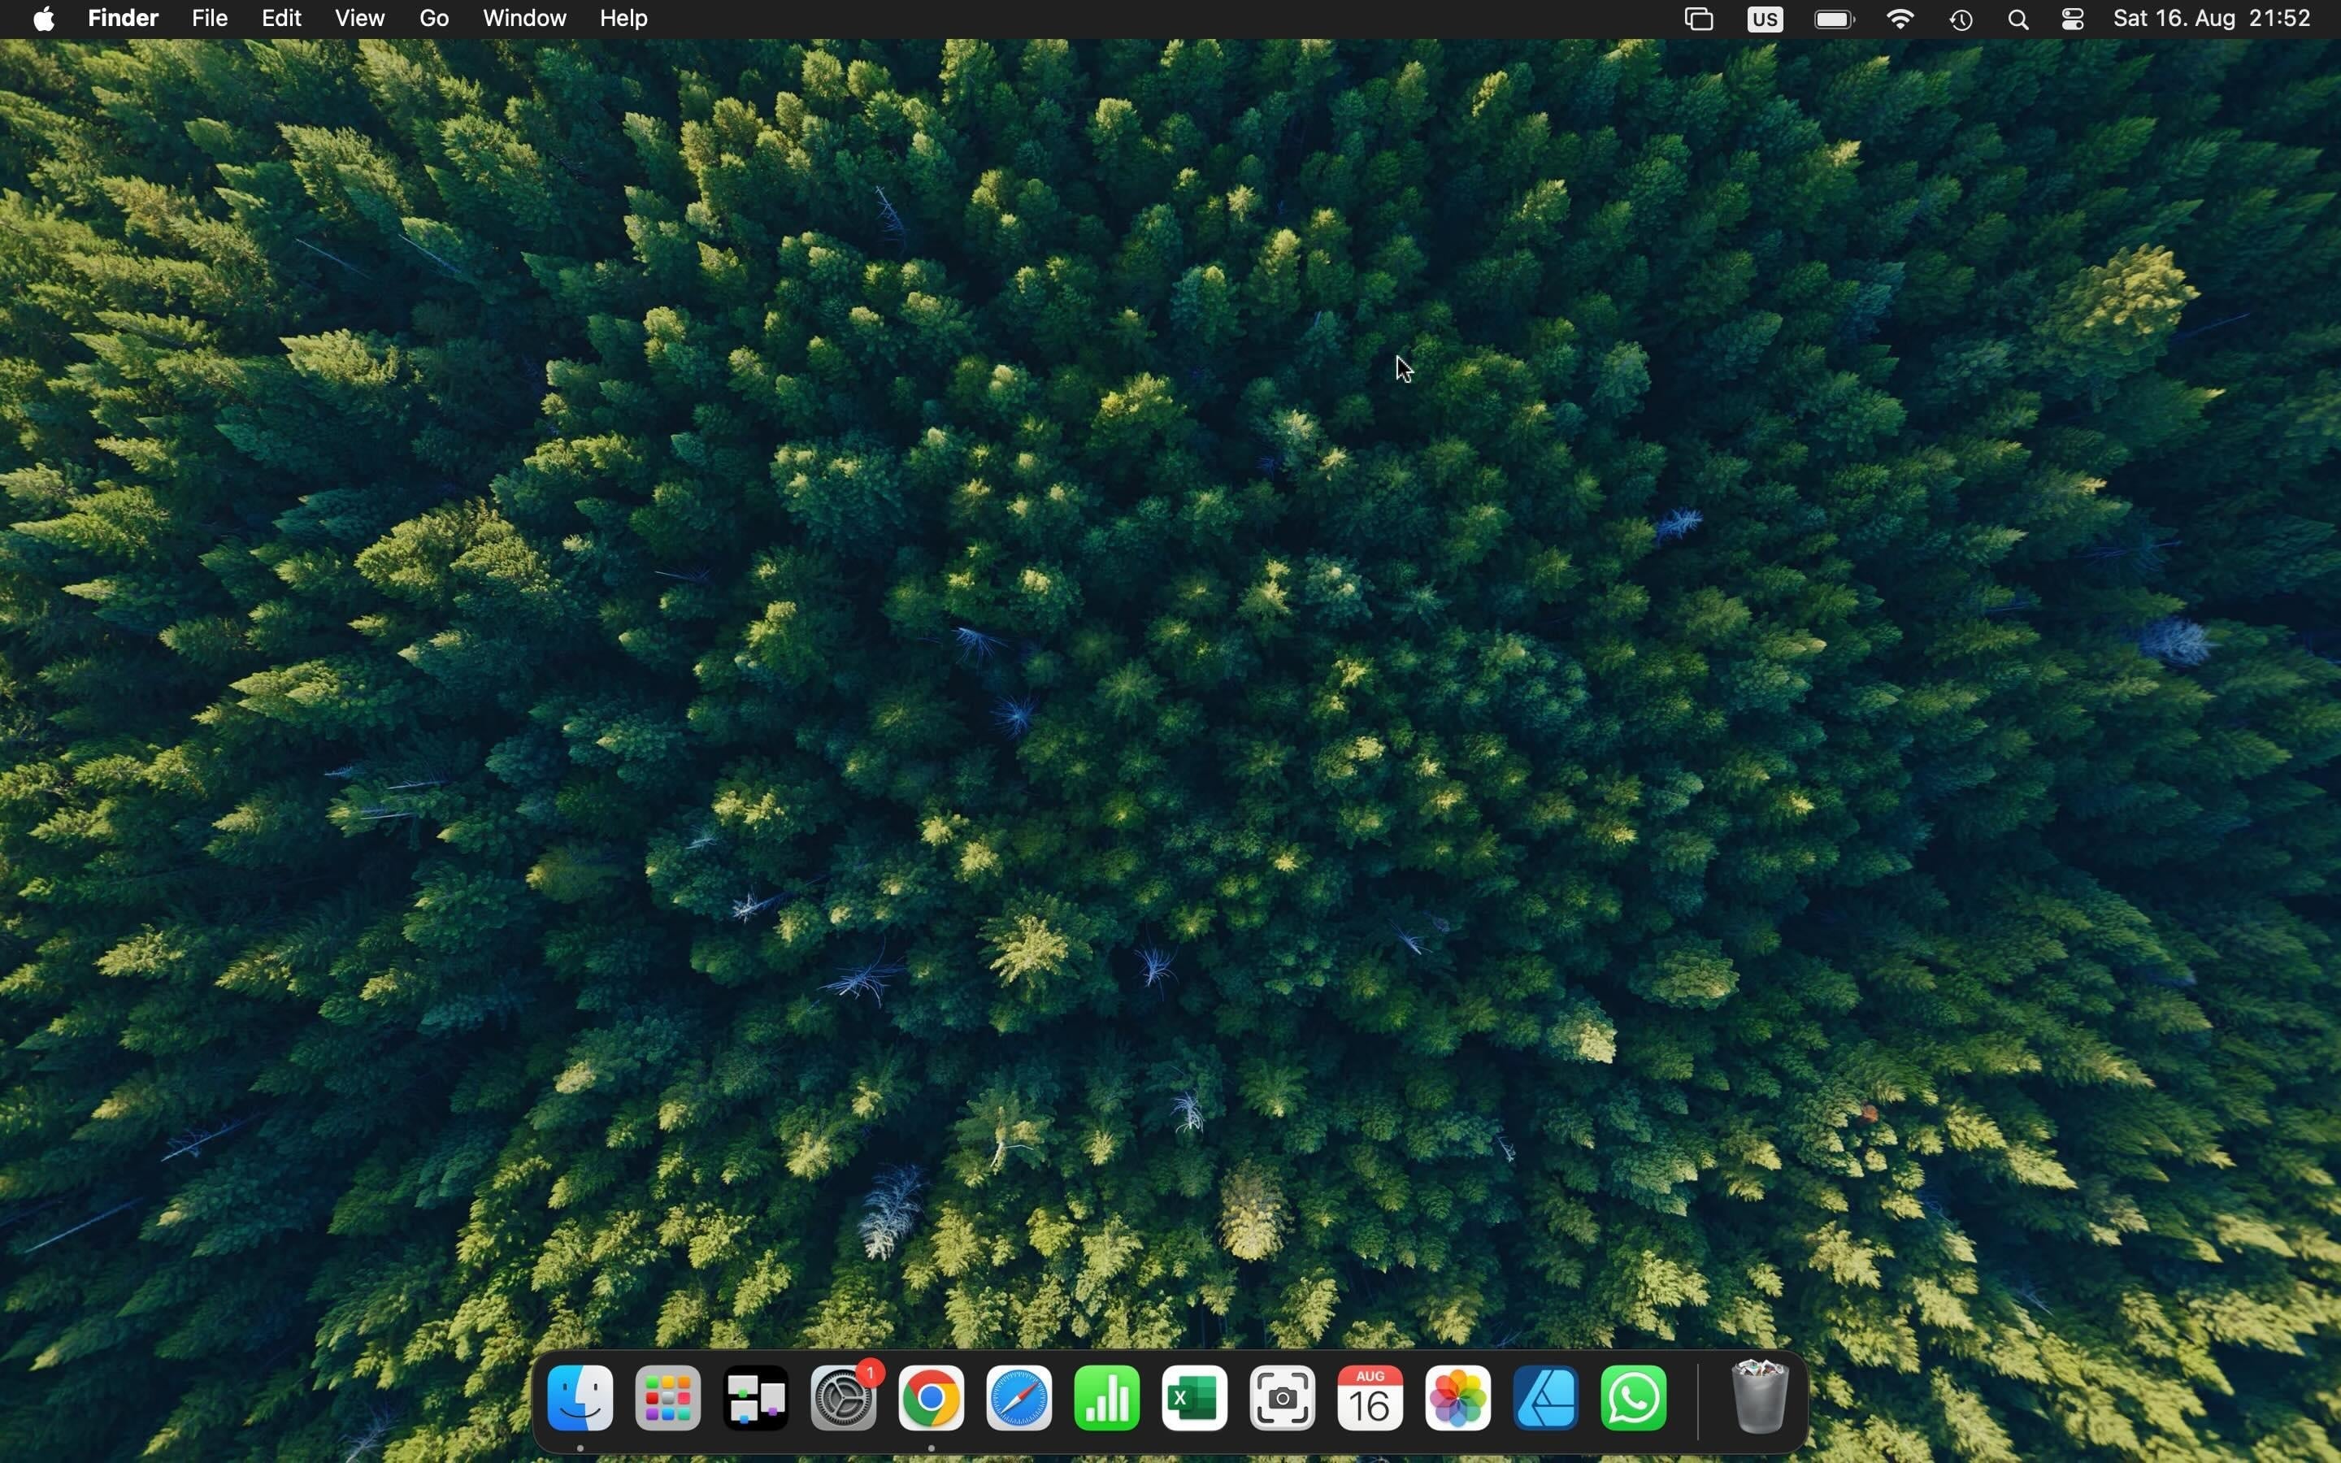
Task: Open the Edit menu
Action: click(281, 19)
